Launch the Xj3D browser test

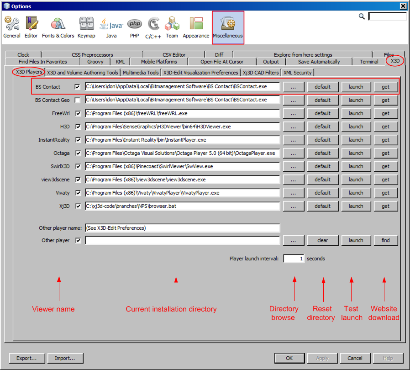point(356,206)
